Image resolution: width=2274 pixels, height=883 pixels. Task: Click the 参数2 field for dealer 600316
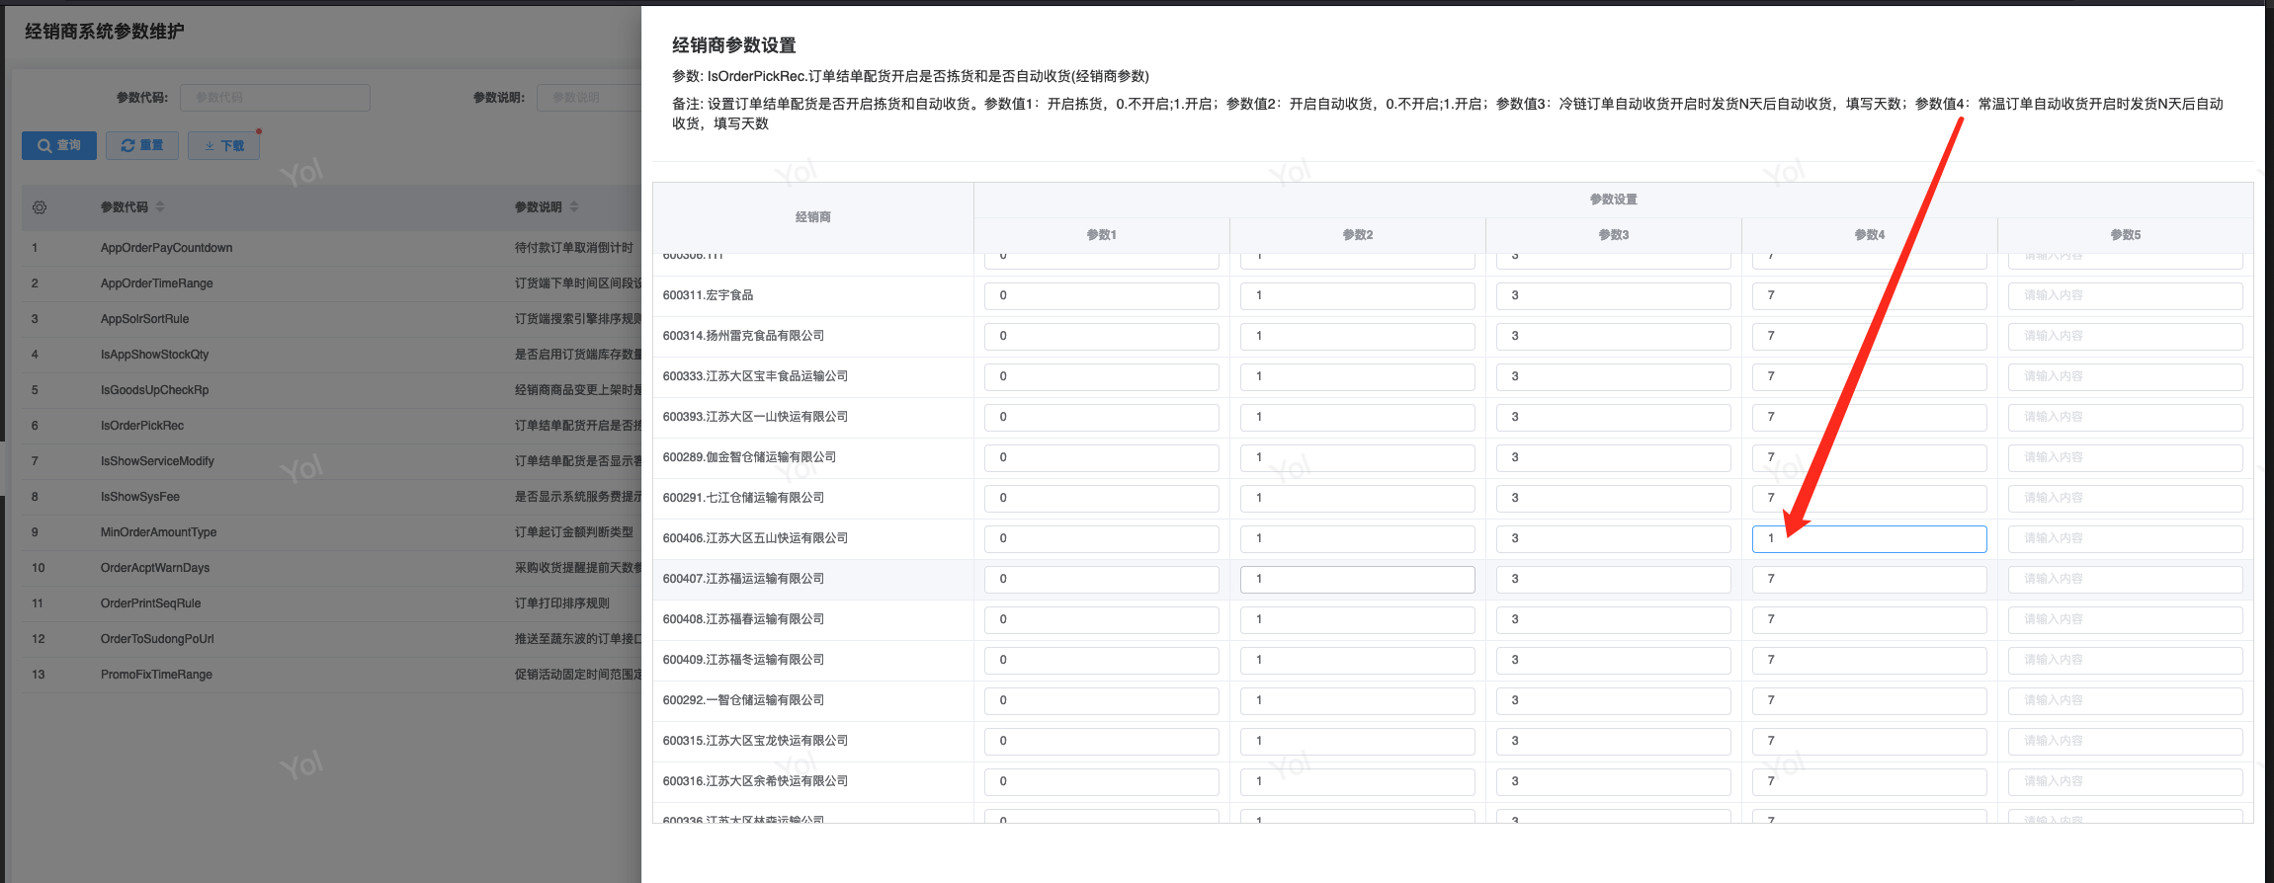(1357, 781)
